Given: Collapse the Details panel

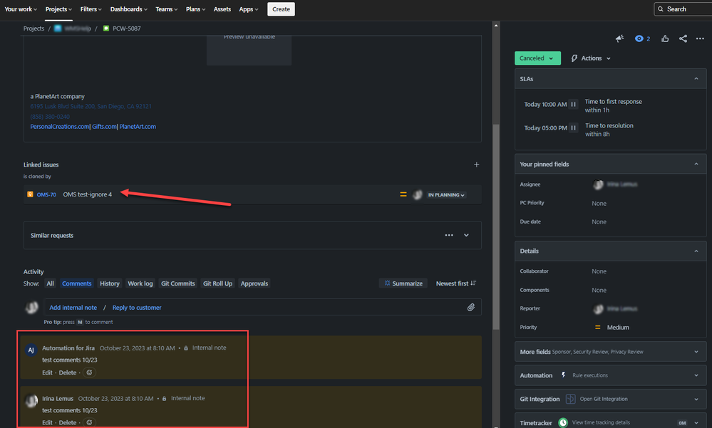Looking at the screenshot, I should click(696, 251).
